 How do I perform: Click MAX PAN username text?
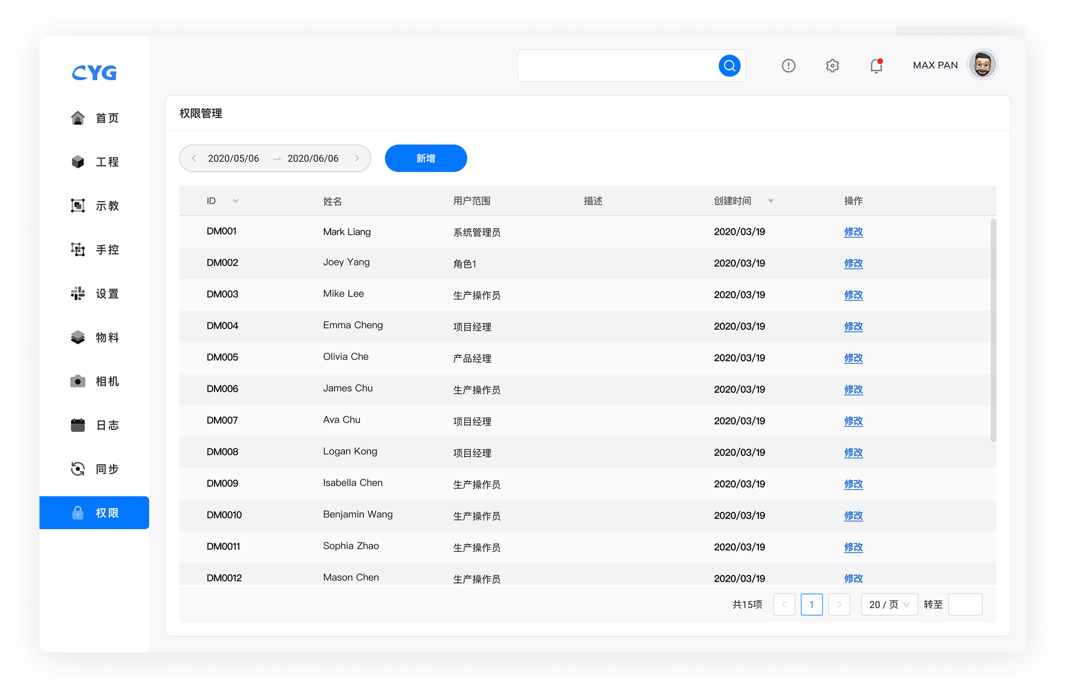935,65
